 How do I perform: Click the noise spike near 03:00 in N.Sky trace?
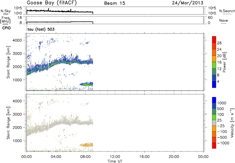click(x=48, y=9)
